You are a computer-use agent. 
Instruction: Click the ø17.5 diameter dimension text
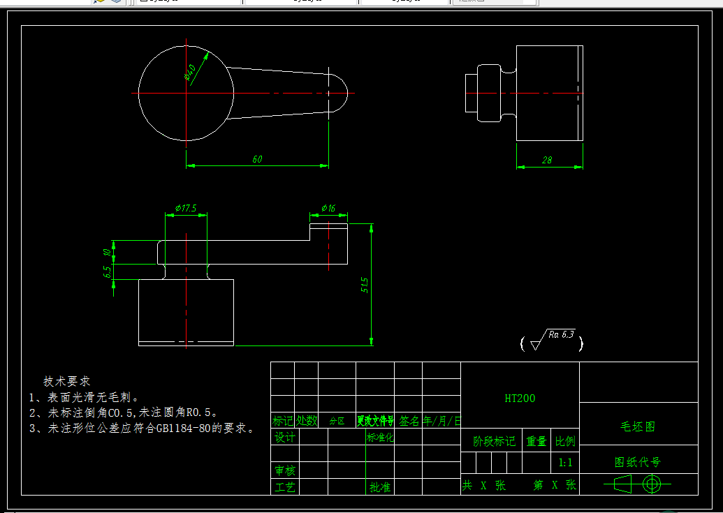click(186, 208)
